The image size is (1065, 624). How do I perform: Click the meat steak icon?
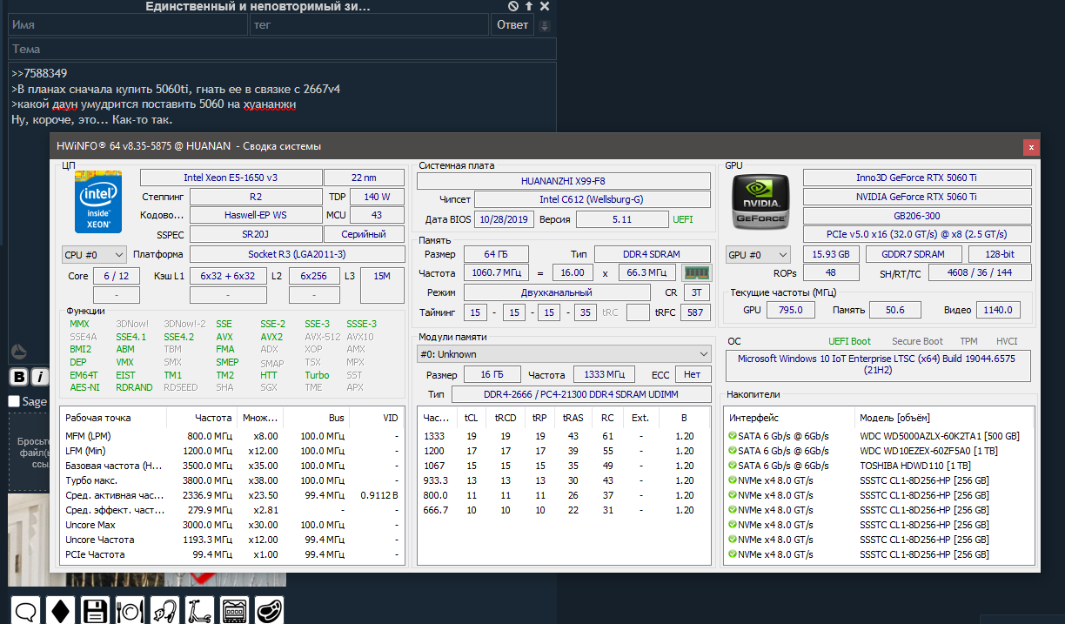click(269, 610)
